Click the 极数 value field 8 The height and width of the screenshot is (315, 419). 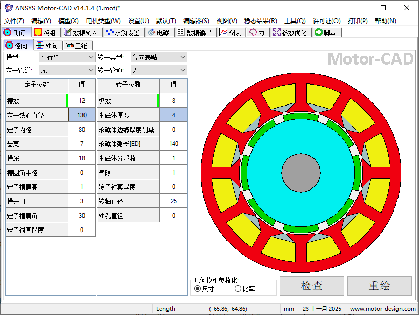[x=174, y=101]
